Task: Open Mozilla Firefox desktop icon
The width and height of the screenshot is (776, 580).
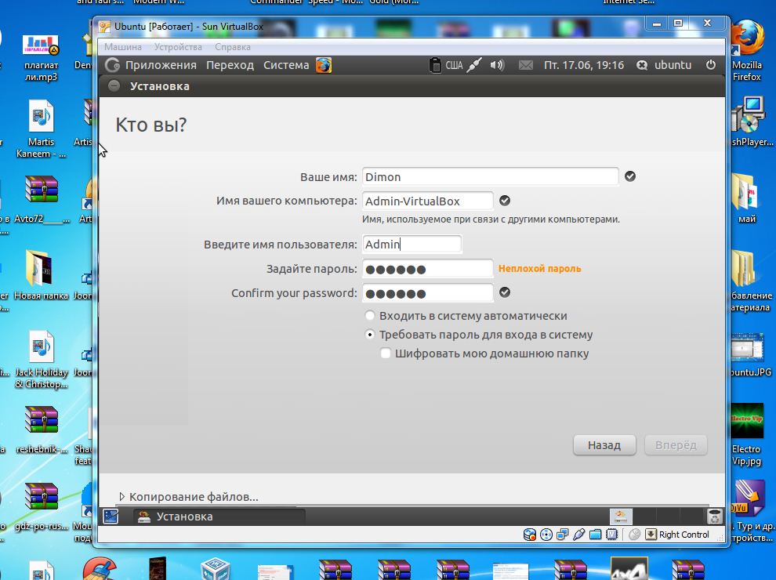Action: pos(747,49)
